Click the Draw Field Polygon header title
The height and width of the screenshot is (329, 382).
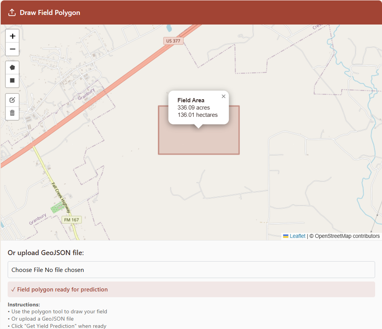(50, 13)
